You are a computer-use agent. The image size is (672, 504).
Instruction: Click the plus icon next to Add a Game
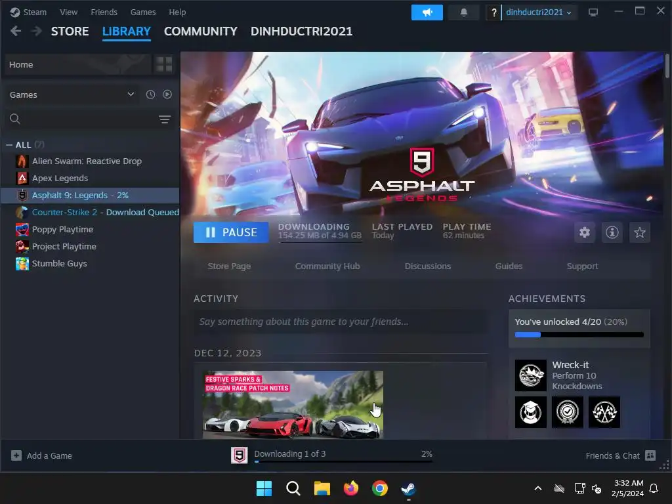16,455
